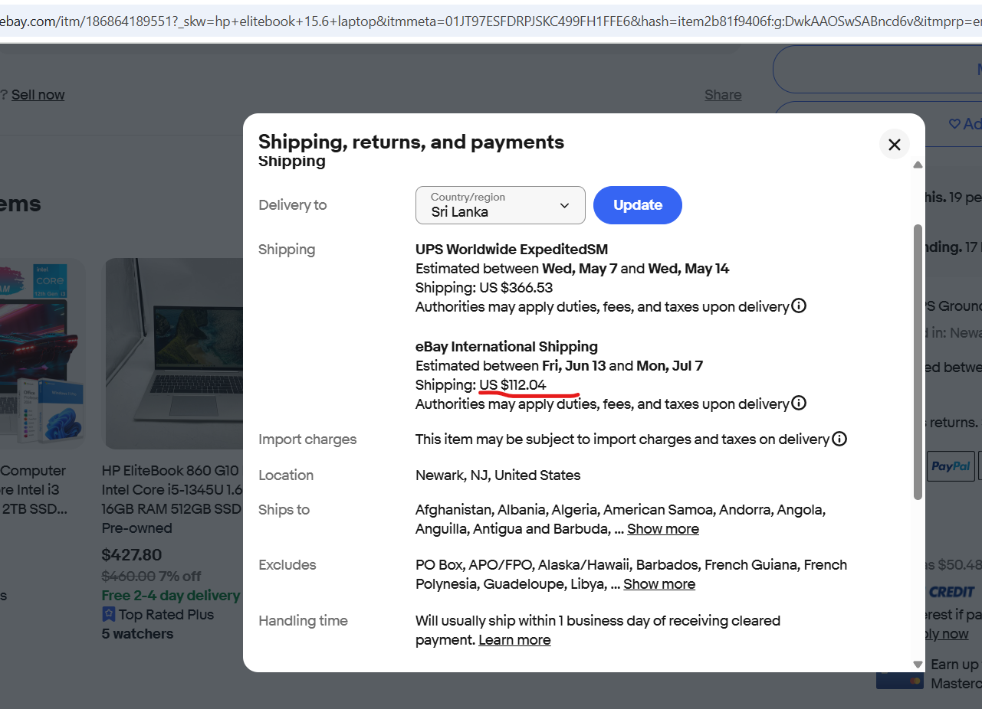Click the Shipping, returns, and payments title
The width and height of the screenshot is (982, 709).
click(412, 142)
